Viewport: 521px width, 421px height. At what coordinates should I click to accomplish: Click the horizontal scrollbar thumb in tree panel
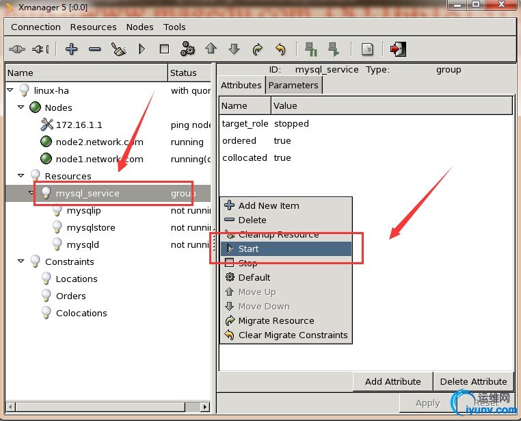[101, 407]
